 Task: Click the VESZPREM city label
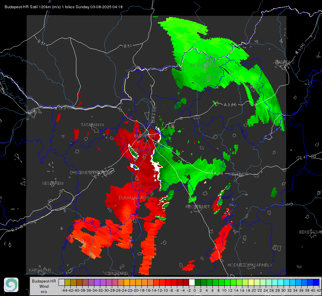(x=53, y=184)
